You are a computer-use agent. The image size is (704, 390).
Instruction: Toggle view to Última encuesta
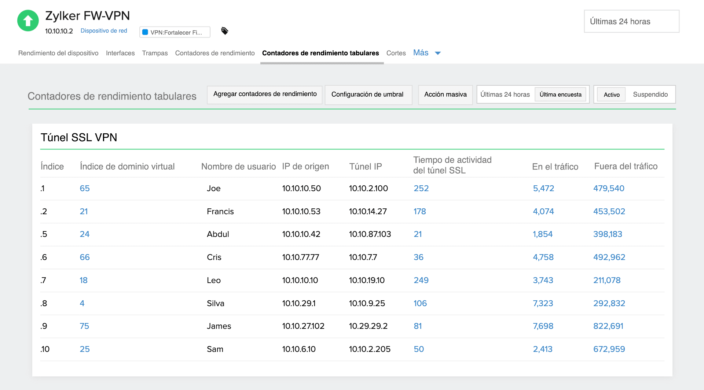[x=560, y=94]
